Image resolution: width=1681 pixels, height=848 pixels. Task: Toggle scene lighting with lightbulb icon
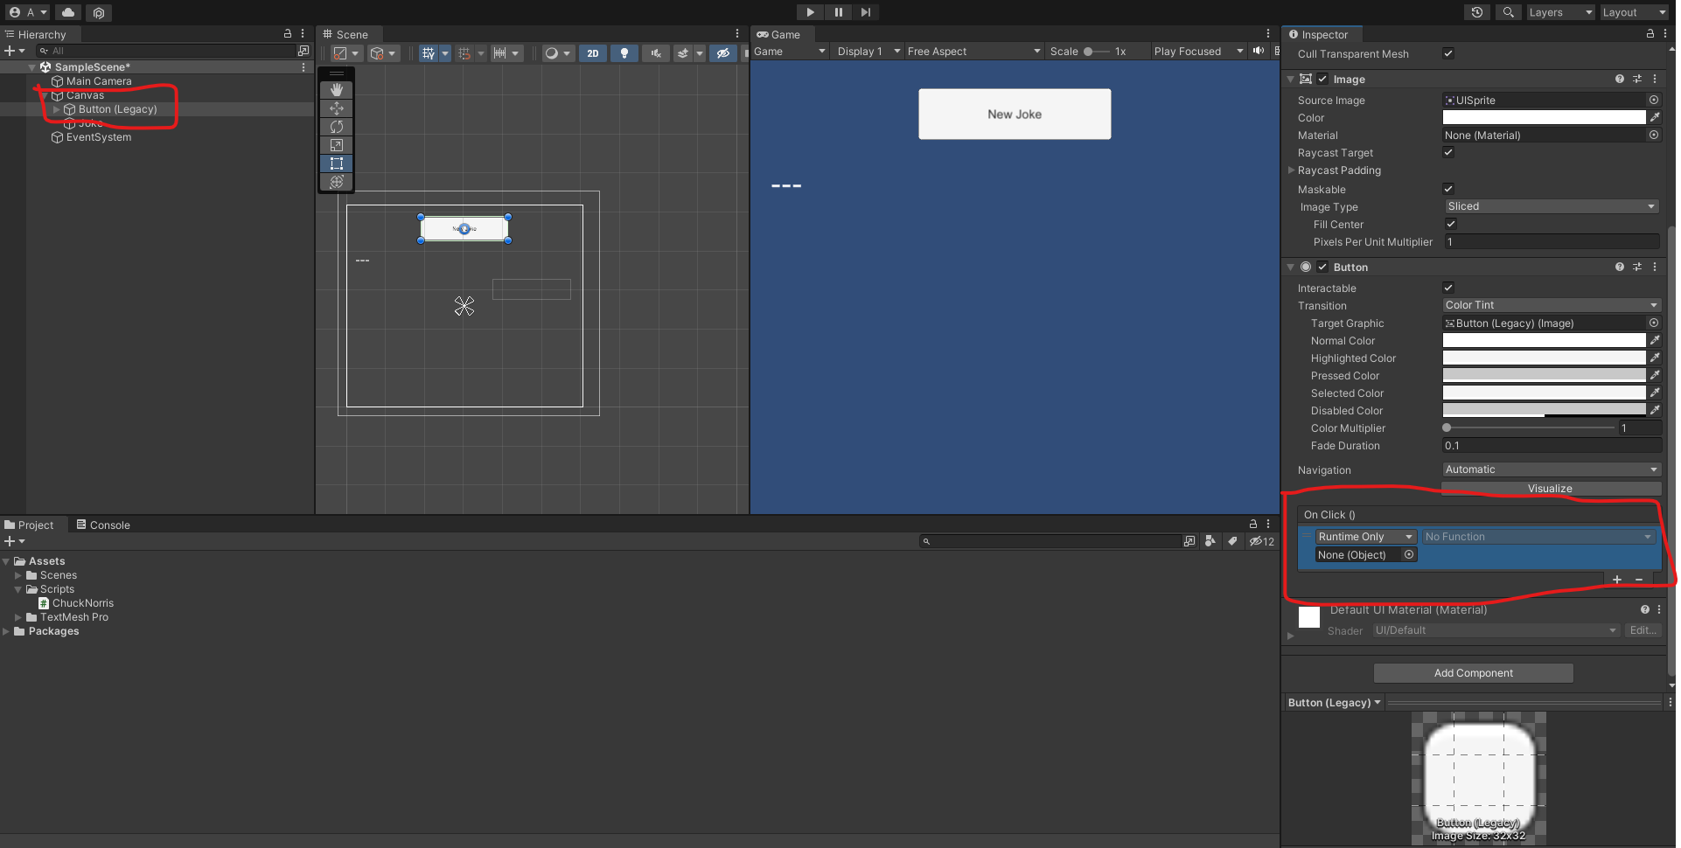pos(624,53)
